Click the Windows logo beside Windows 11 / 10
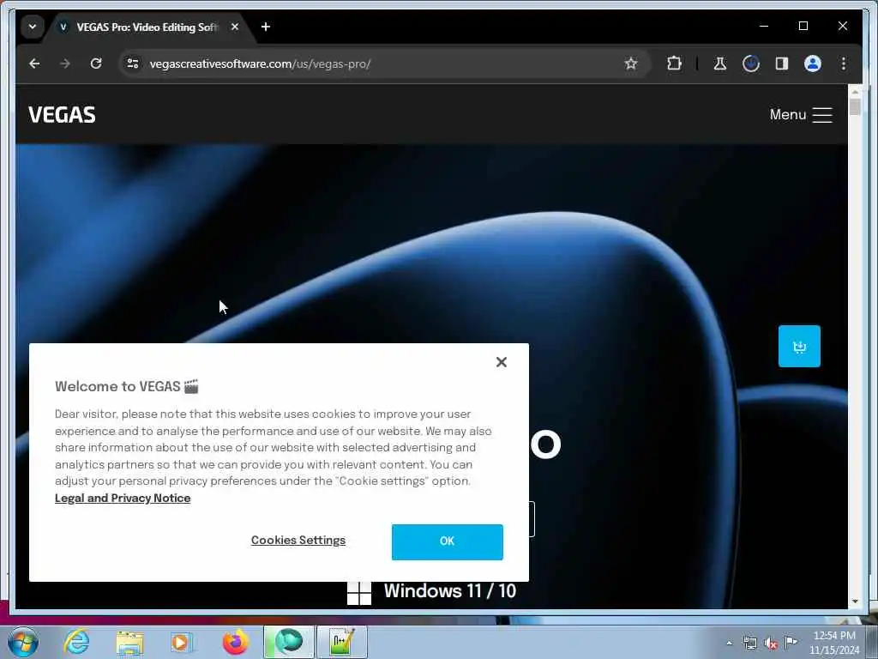 359,593
